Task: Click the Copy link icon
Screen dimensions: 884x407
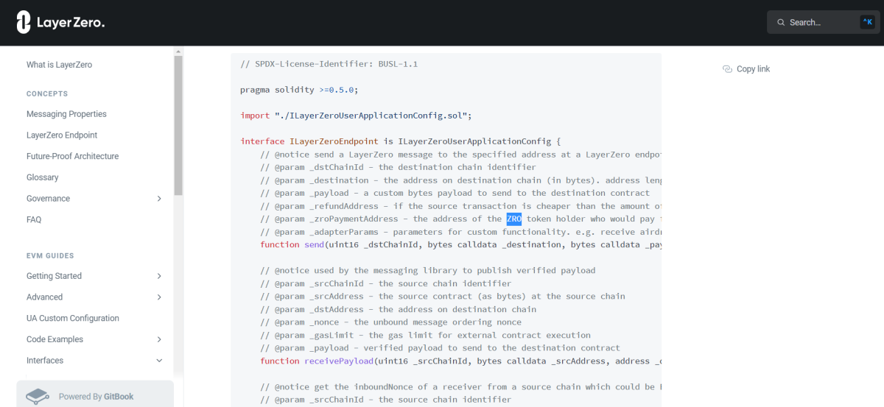Action: [x=727, y=69]
